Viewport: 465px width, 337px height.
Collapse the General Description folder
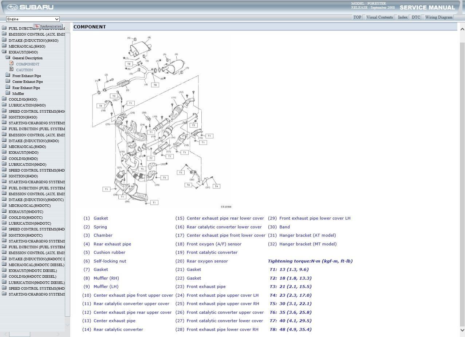coord(8,57)
